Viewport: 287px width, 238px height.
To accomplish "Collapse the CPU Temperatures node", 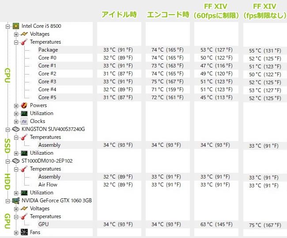I will point(16,42).
